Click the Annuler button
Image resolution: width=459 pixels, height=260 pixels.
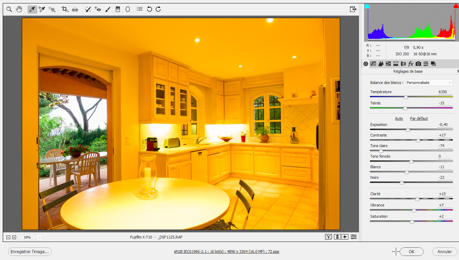pos(445,252)
